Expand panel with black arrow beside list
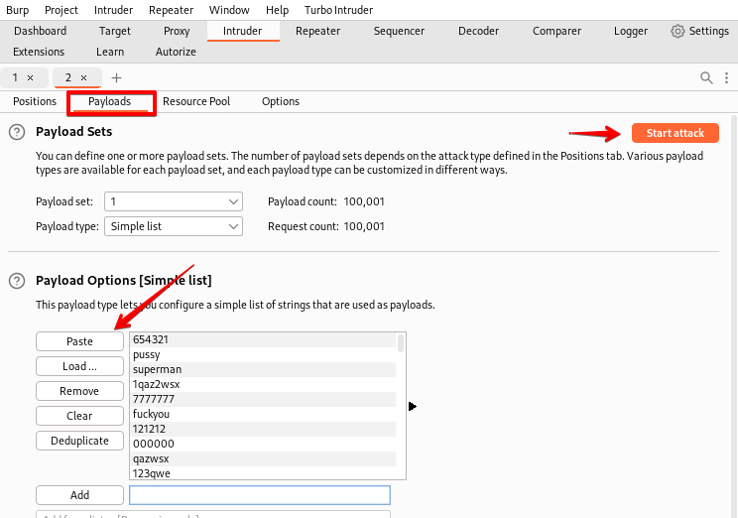This screenshot has height=518, width=738. click(x=413, y=406)
